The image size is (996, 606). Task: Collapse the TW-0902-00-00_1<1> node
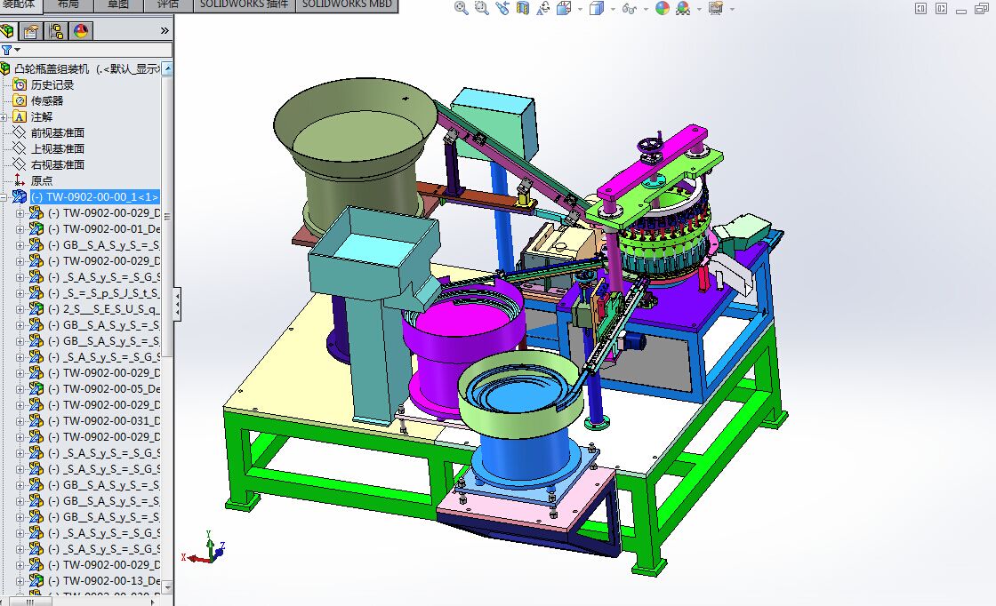click(x=4, y=197)
